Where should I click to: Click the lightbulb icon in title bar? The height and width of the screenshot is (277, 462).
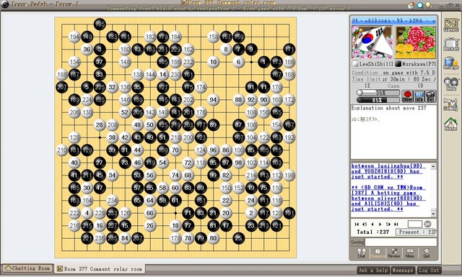[429, 5]
